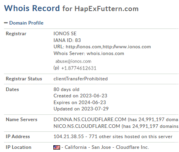
Task: Click the IP Location row label
Action: click(19, 147)
